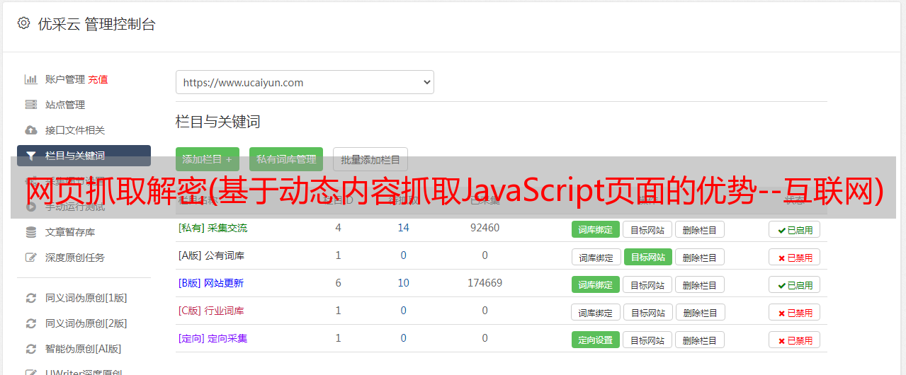This screenshot has height=375, width=906.
Task: Click the 栏目与关键词 page heading
Action: pos(218,122)
